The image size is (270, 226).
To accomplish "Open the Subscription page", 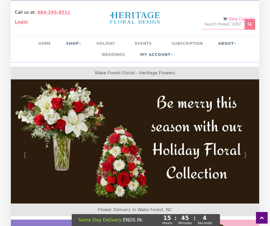I will pos(187,44).
